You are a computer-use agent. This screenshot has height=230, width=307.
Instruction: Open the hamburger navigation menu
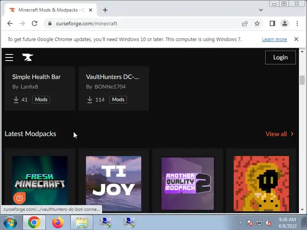9,58
